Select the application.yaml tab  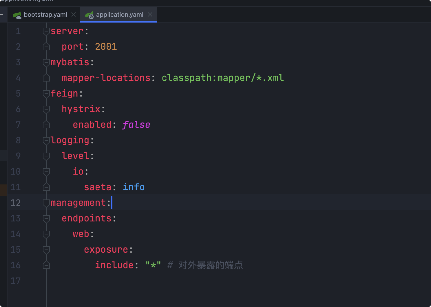coord(119,15)
